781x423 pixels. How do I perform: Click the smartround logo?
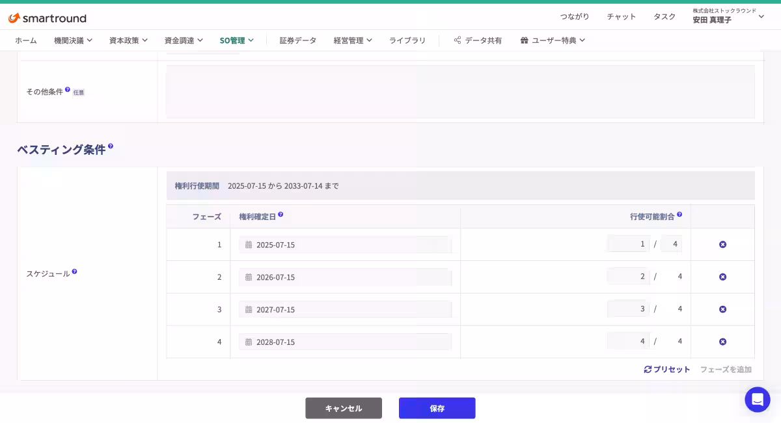click(x=47, y=18)
